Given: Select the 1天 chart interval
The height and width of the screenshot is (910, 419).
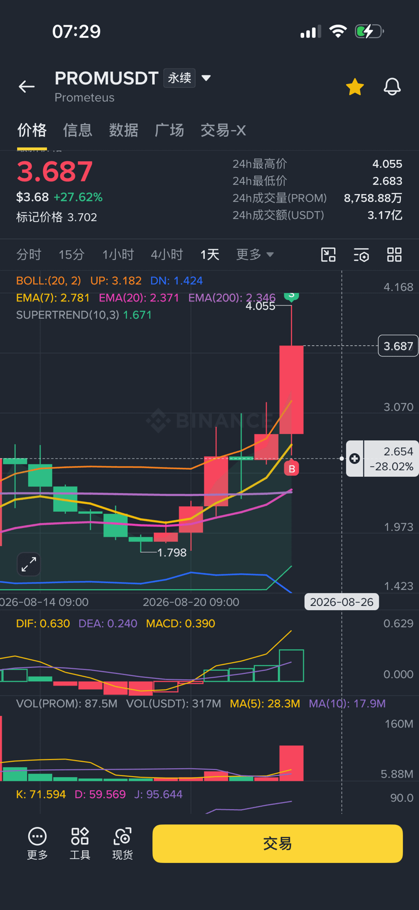Looking at the screenshot, I should click(x=209, y=254).
